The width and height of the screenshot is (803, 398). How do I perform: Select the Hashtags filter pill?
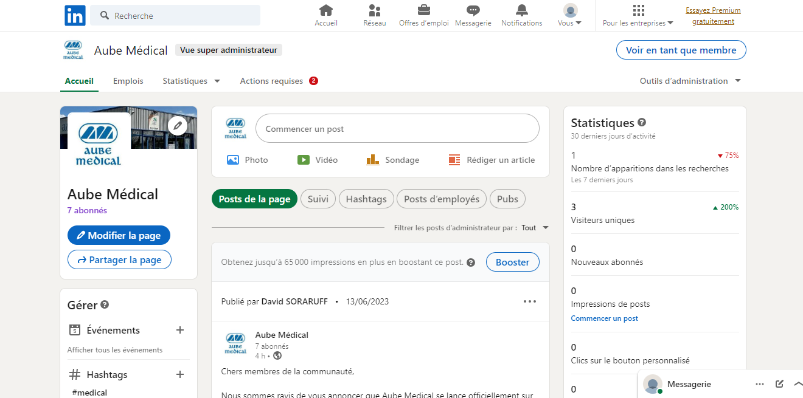point(366,199)
